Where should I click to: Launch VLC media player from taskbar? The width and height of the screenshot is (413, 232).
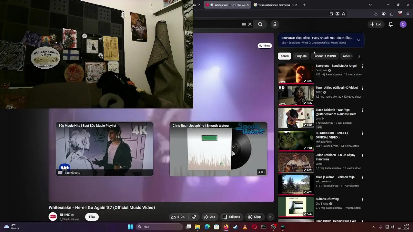point(245,227)
